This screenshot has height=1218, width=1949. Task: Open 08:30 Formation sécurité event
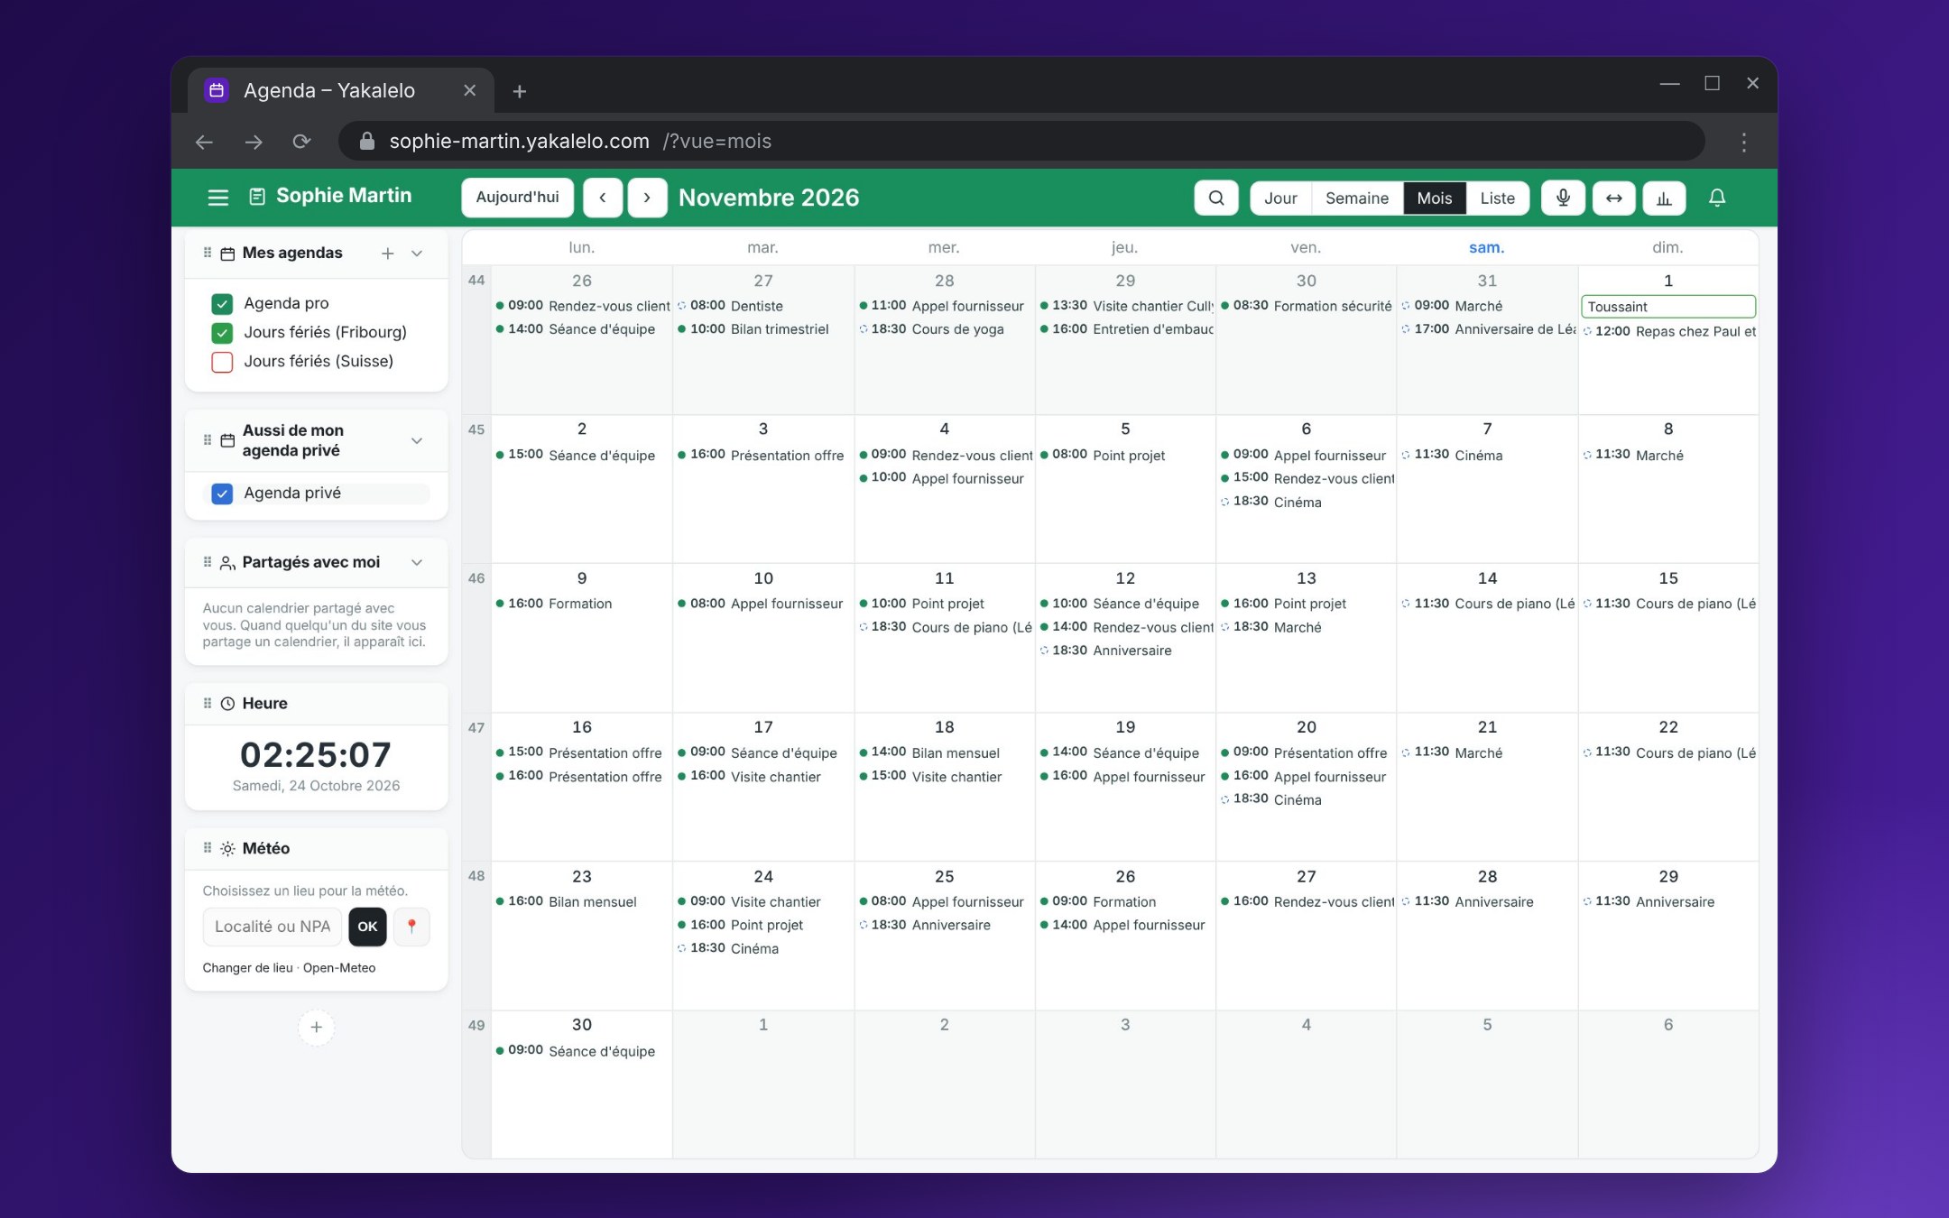[x=1306, y=306]
